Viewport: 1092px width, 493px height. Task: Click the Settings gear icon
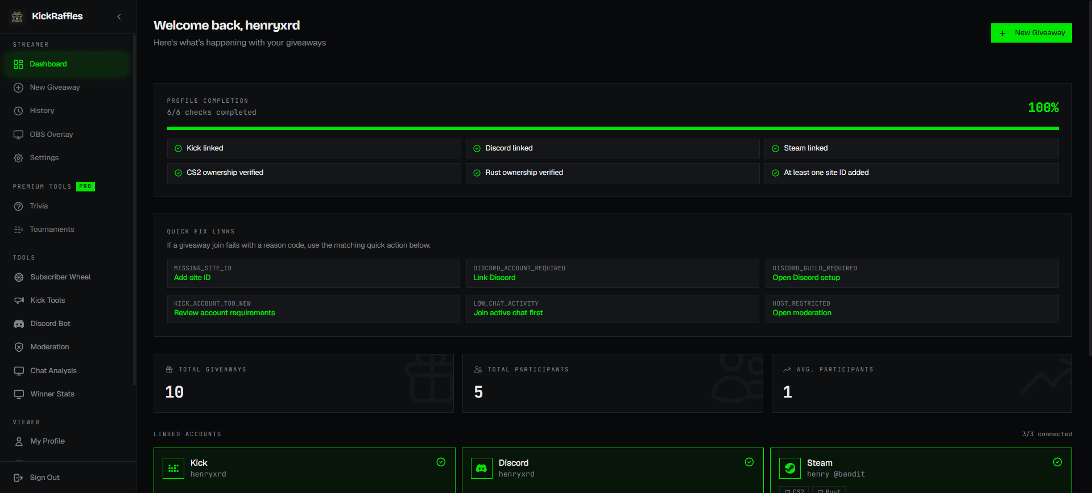18,158
